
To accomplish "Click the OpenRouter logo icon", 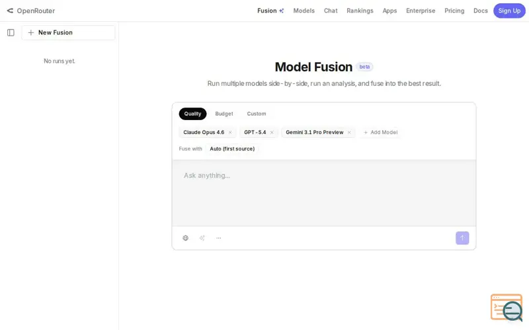I will 10,11.
